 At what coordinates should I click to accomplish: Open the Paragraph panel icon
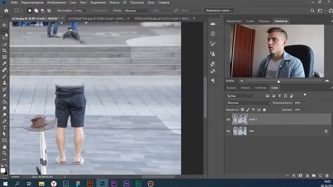[x=213, y=81]
